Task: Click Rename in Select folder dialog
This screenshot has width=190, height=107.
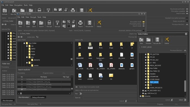Action: (148, 41)
